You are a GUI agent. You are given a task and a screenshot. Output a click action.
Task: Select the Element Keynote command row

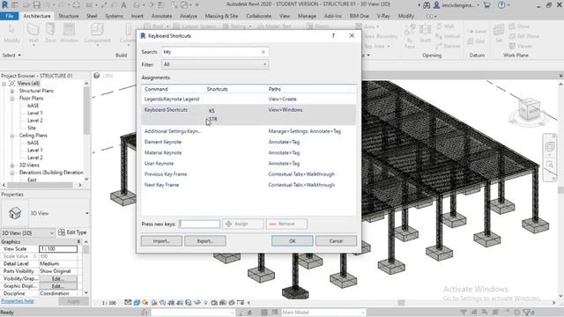point(249,142)
